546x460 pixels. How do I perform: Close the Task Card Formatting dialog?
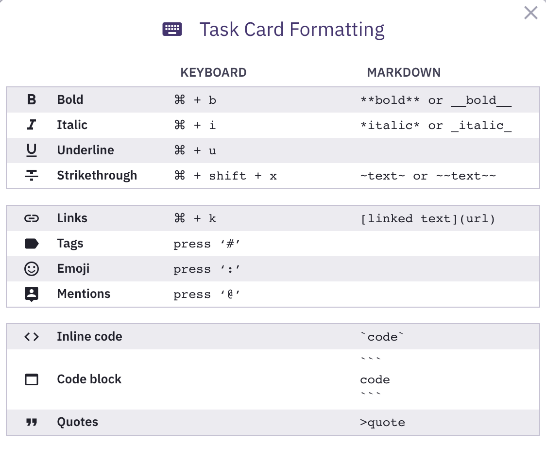tap(530, 13)
